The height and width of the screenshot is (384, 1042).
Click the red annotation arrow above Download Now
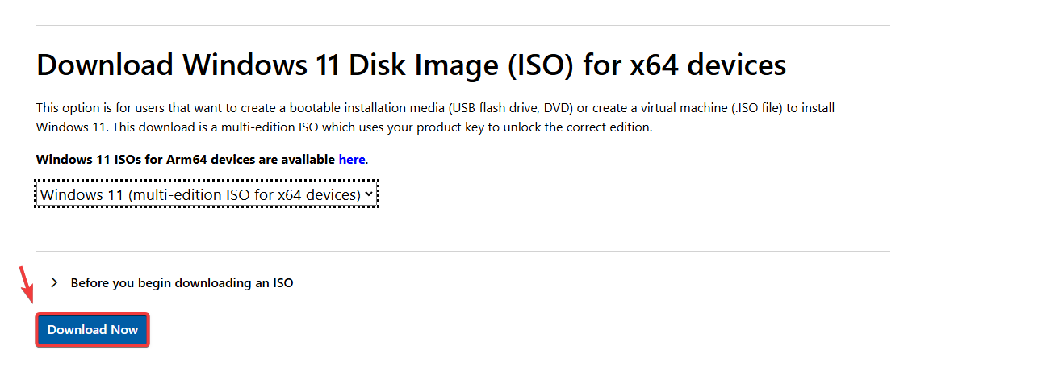[26, 285]
